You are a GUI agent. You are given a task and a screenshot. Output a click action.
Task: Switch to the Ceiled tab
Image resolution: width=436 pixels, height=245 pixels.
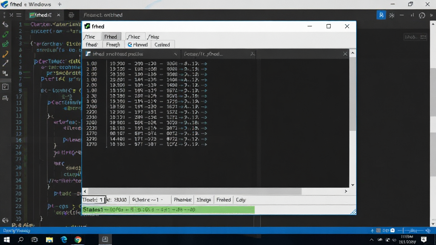pos(162,44)
